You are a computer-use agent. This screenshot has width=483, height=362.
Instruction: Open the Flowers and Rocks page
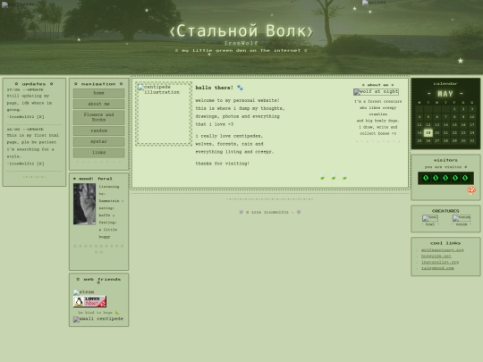pyautogui.click(x=98, y=117)
